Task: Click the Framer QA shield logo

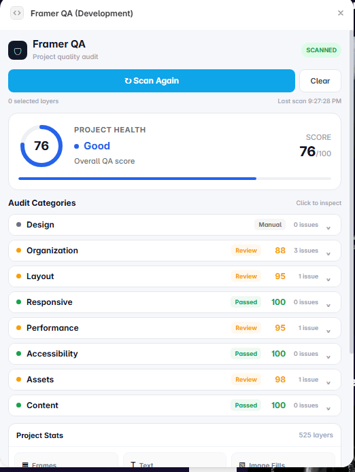Action: point(18,50)
